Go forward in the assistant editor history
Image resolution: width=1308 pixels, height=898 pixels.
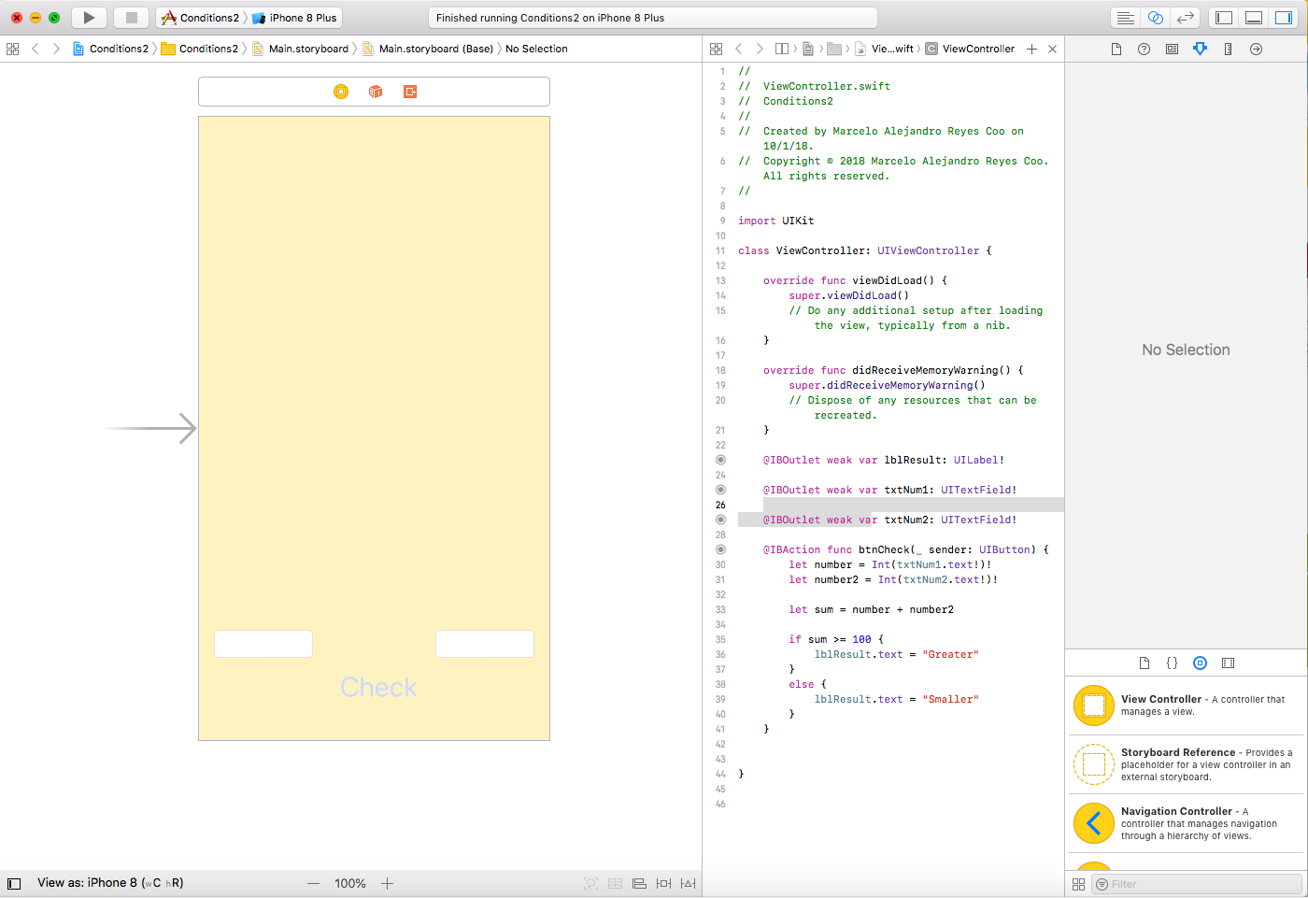(760, 49)
